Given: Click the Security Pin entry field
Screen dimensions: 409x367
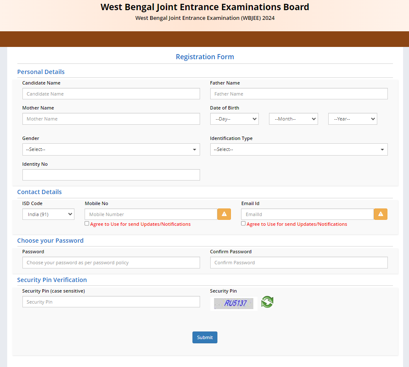Looking at the screenshot, I should click(x=111, y=302).
